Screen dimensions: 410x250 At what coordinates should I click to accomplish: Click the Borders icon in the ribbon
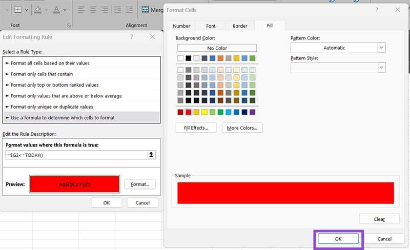click(x=17, y=10)
